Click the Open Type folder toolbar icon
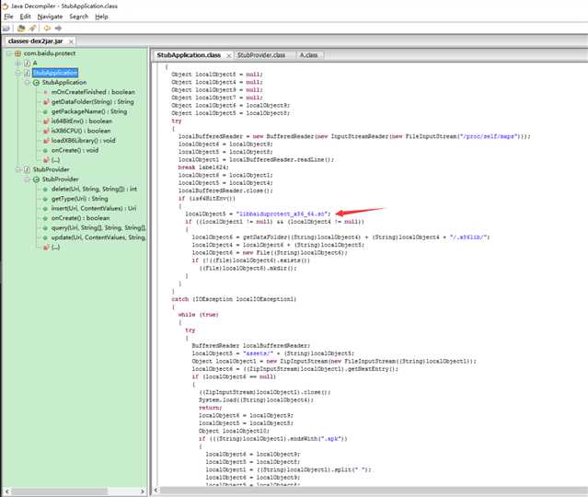Viewport: 588px width, 497px height. (x=21, y=29)
